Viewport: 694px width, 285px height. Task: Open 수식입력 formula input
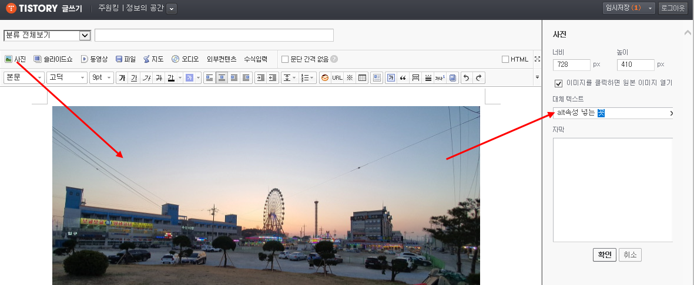point(256,59)
